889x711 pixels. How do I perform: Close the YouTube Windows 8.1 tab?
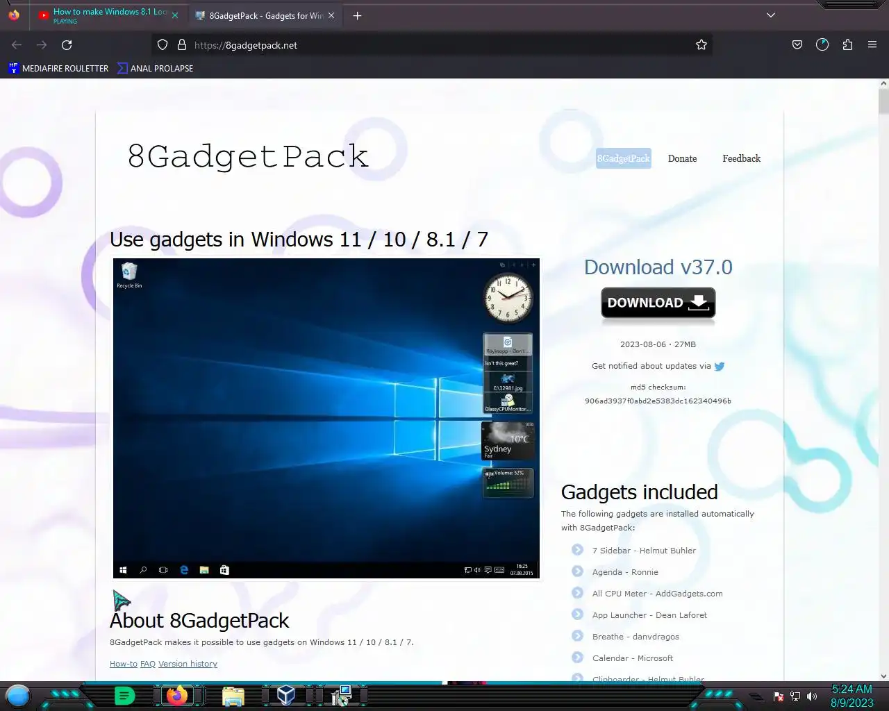175,15
